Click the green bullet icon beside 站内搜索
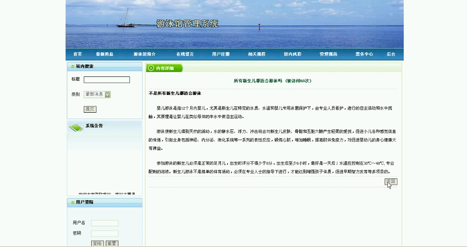467x247 pixels. click(73, 67)
